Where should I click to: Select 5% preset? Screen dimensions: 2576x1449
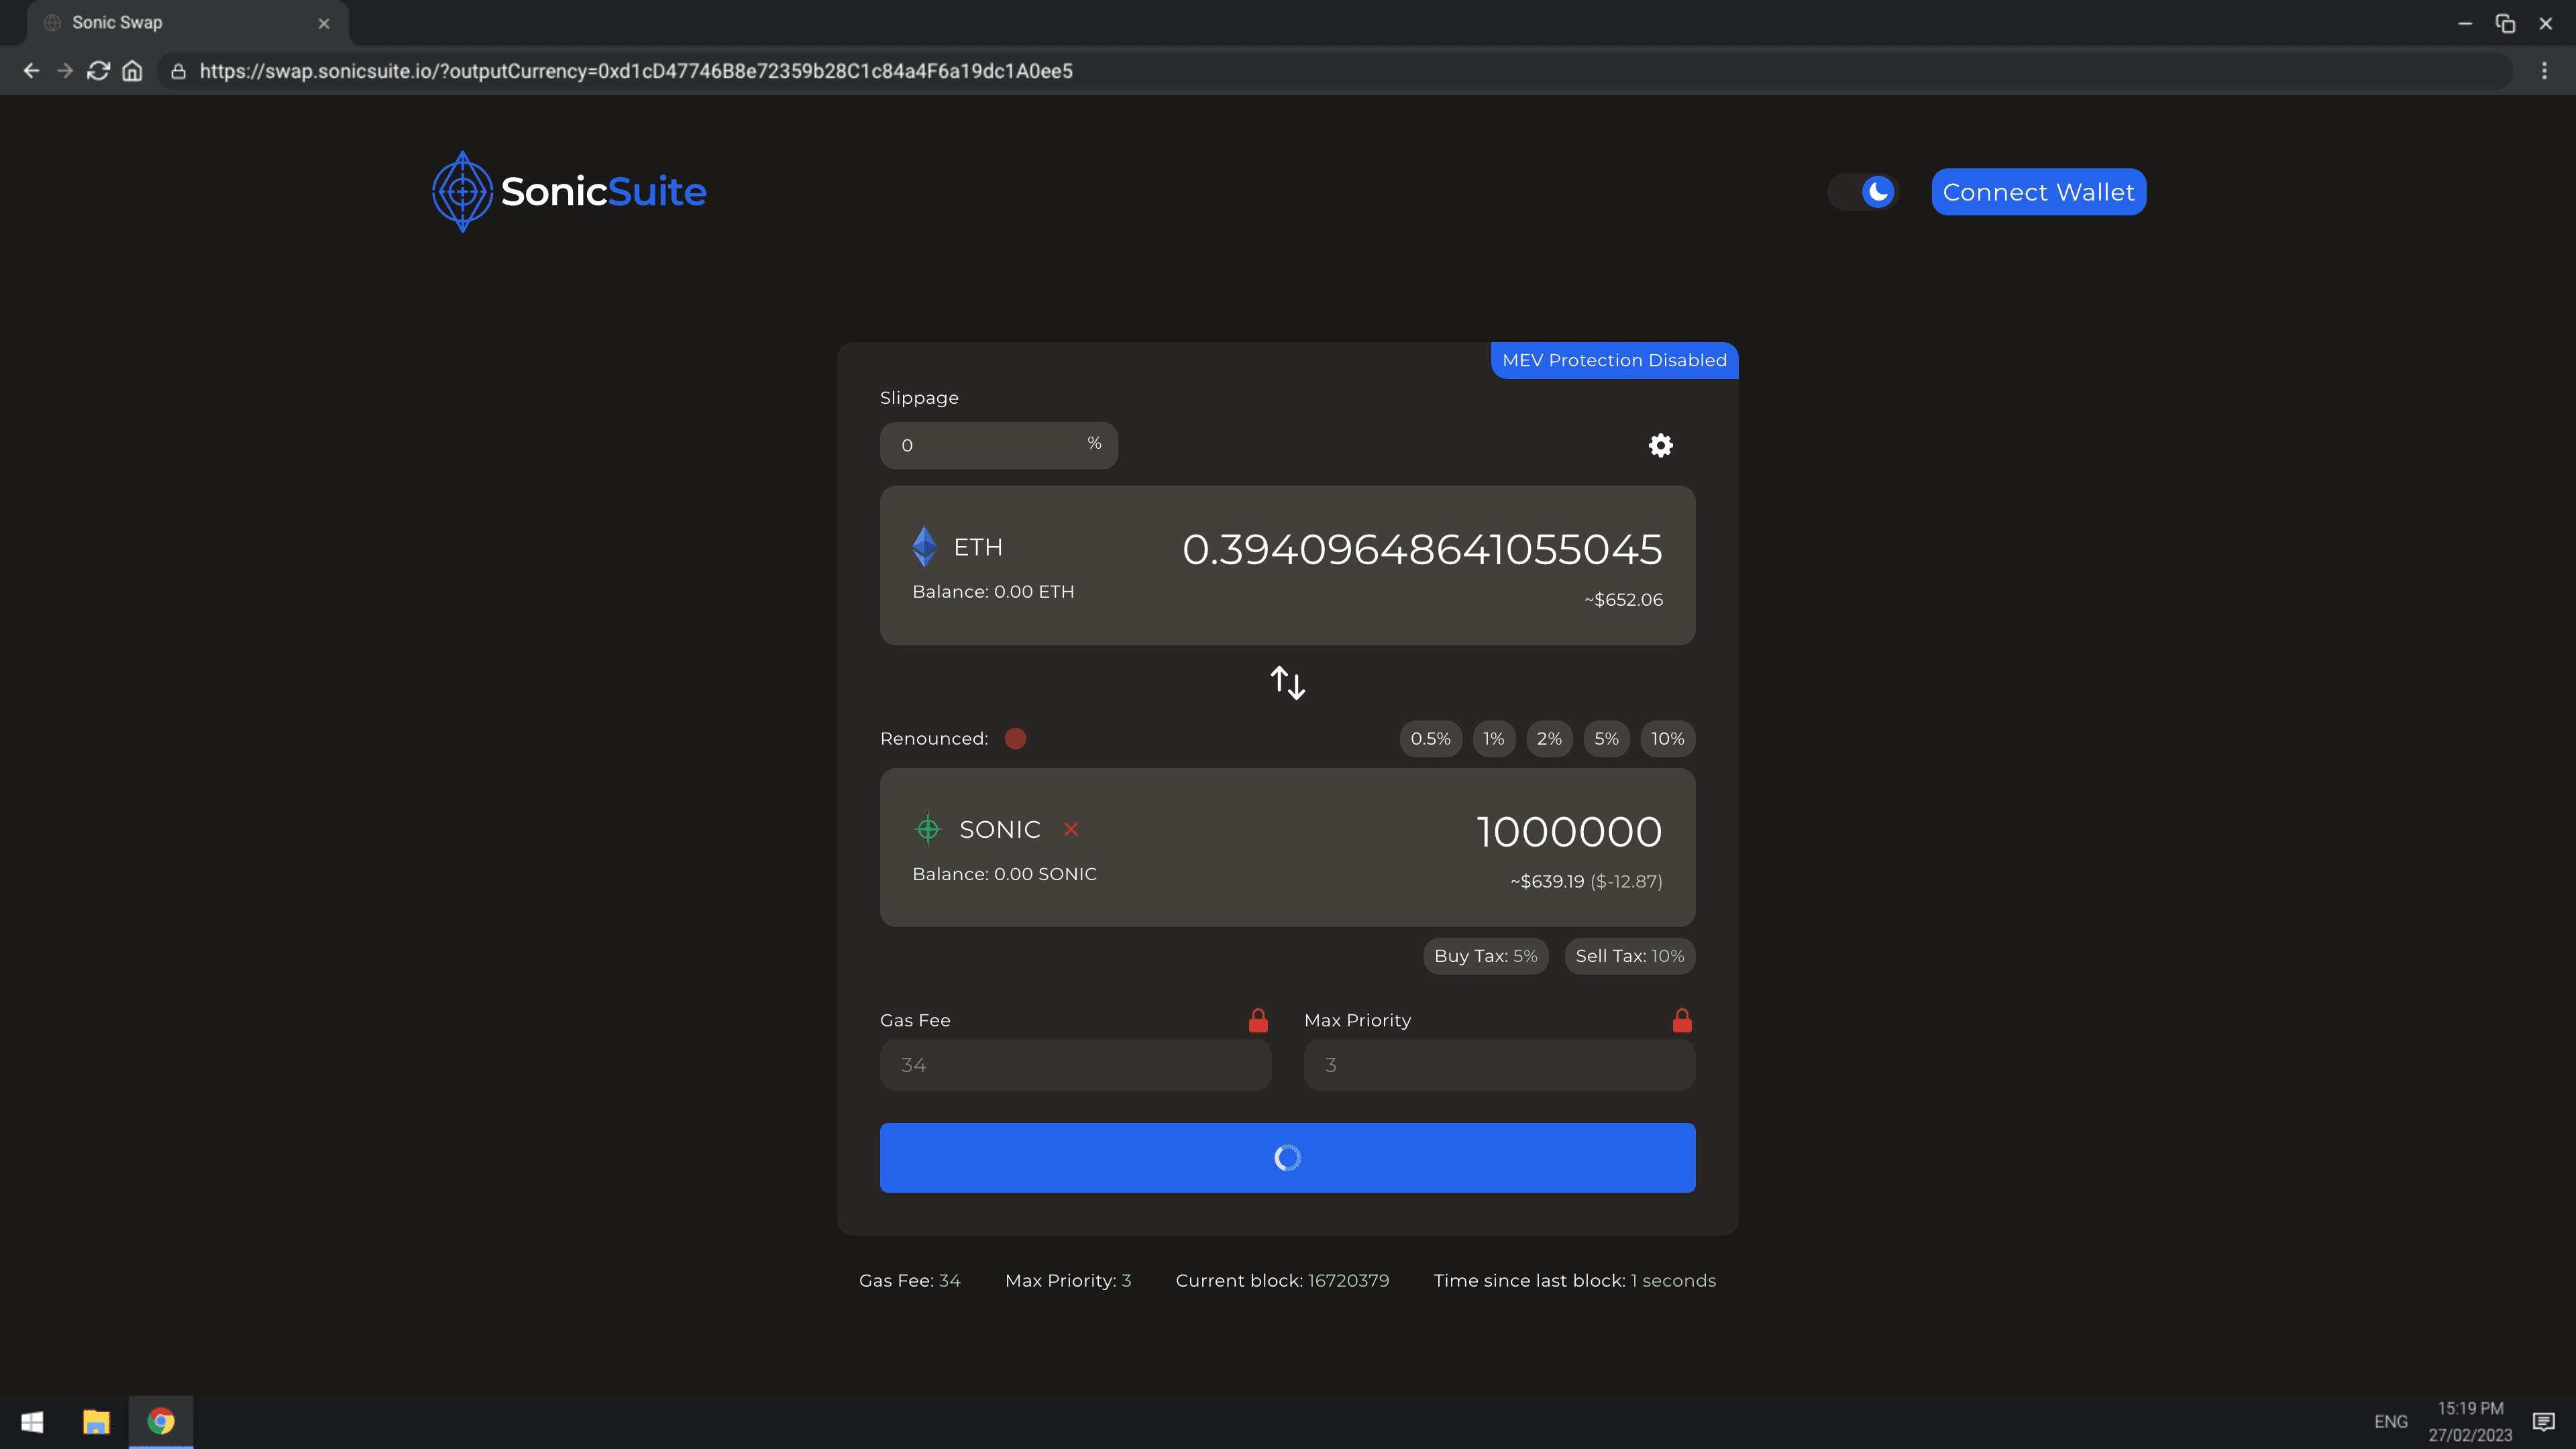tap(1606, 739)
